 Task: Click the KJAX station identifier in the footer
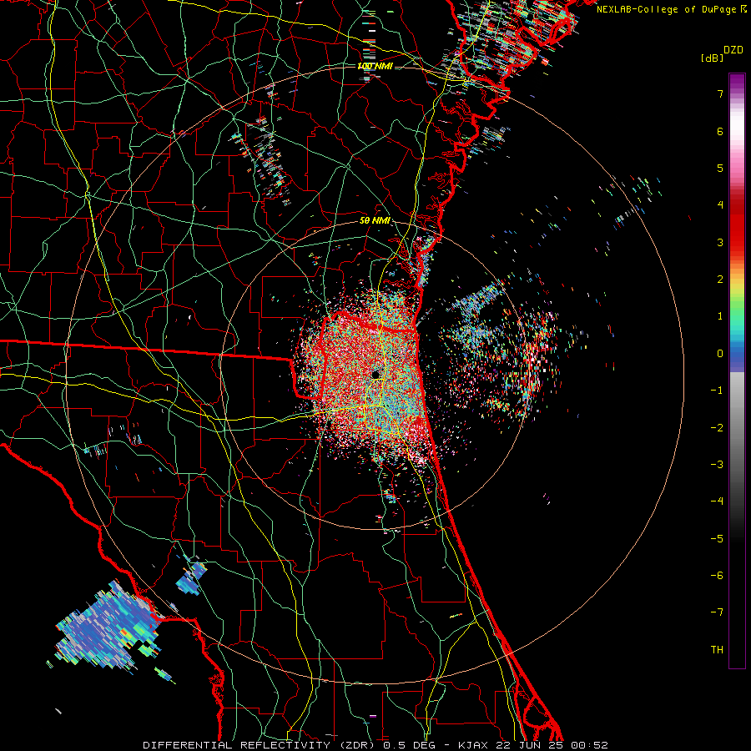474,745
